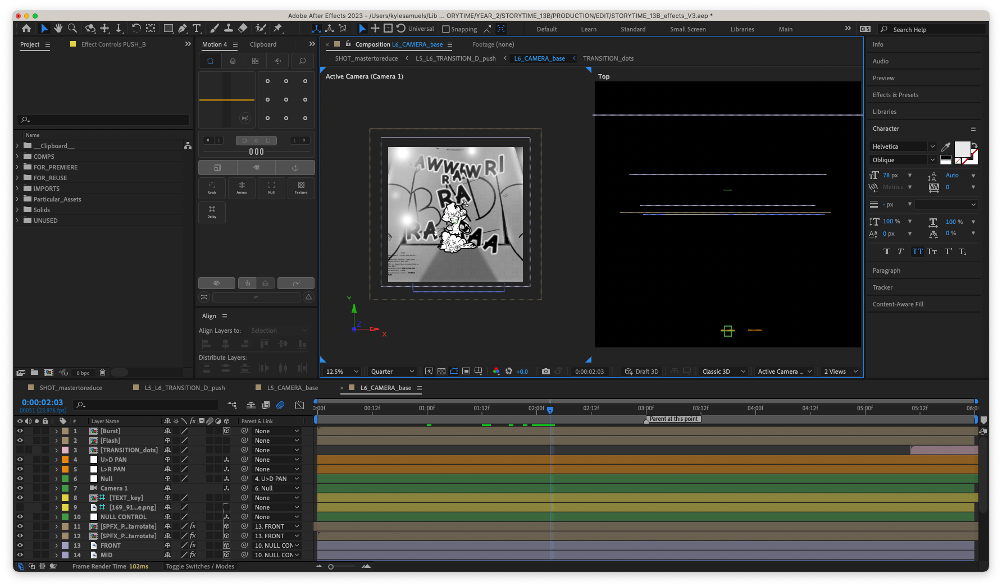Select the Eraser tool
This screenshot has width=1002, height=587.
coord(243,29)
